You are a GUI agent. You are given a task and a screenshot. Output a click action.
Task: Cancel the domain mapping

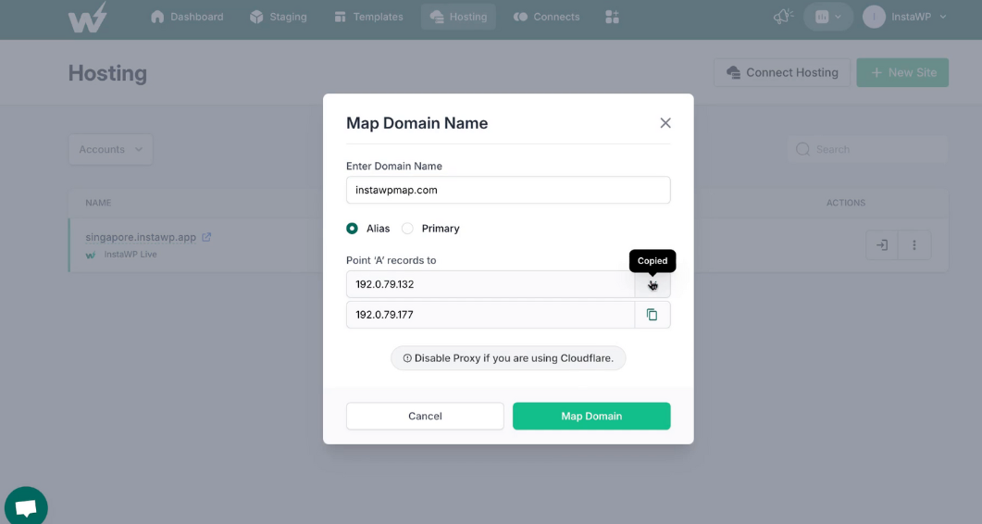click(x=425, y=417)
